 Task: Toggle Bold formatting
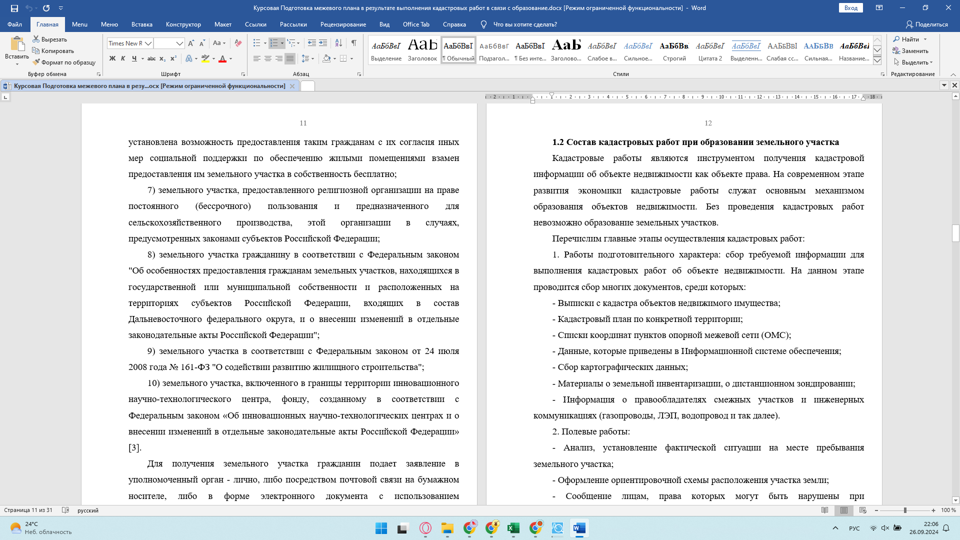[112, 58]
